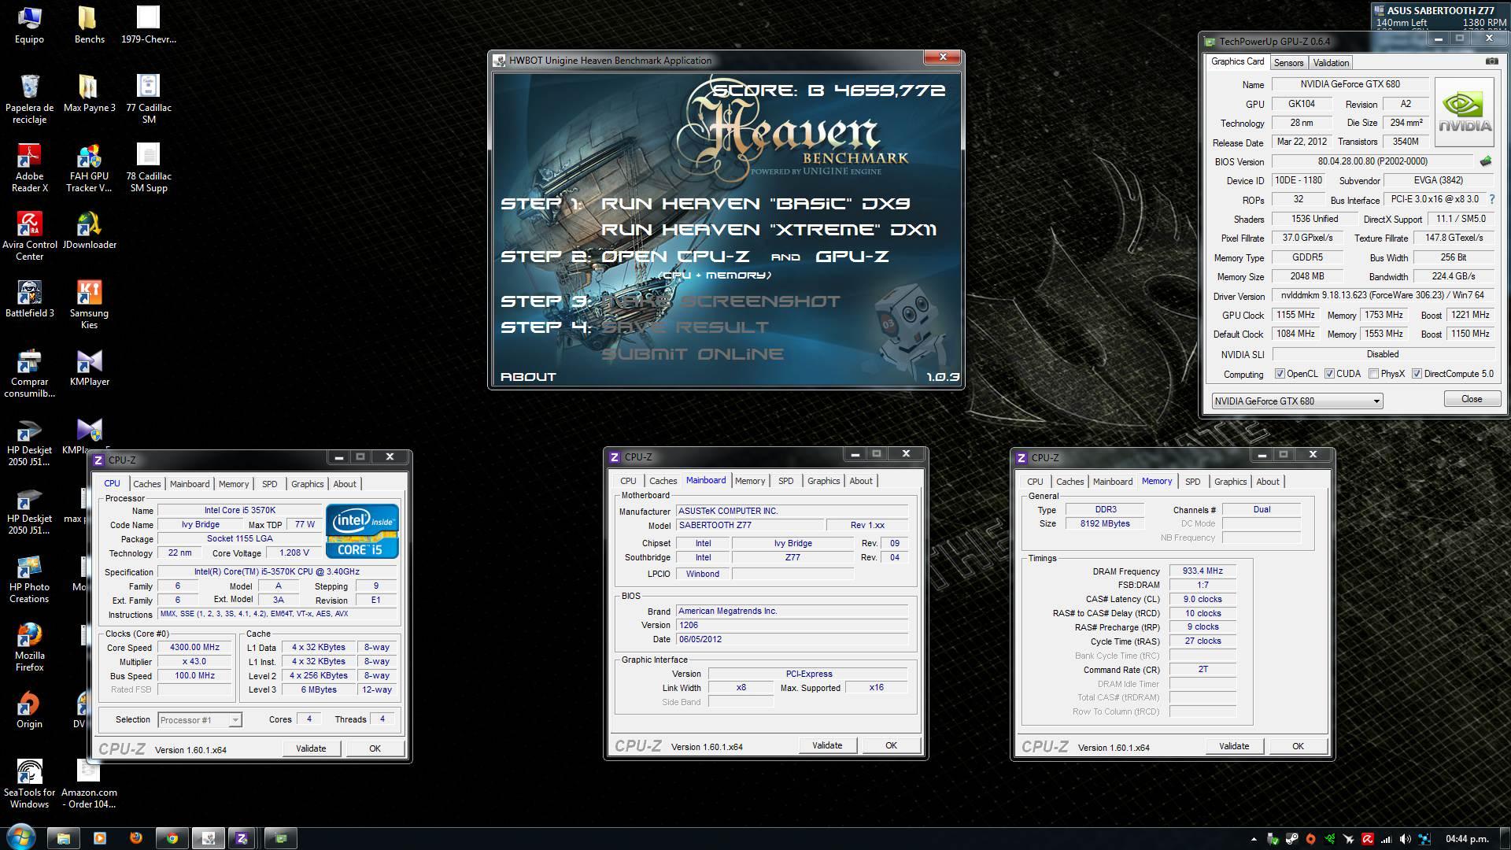1511x850 pixels.
Task: Click the NVIDIA logo in GPU-Z
Action: click(x=1464, y=113)
